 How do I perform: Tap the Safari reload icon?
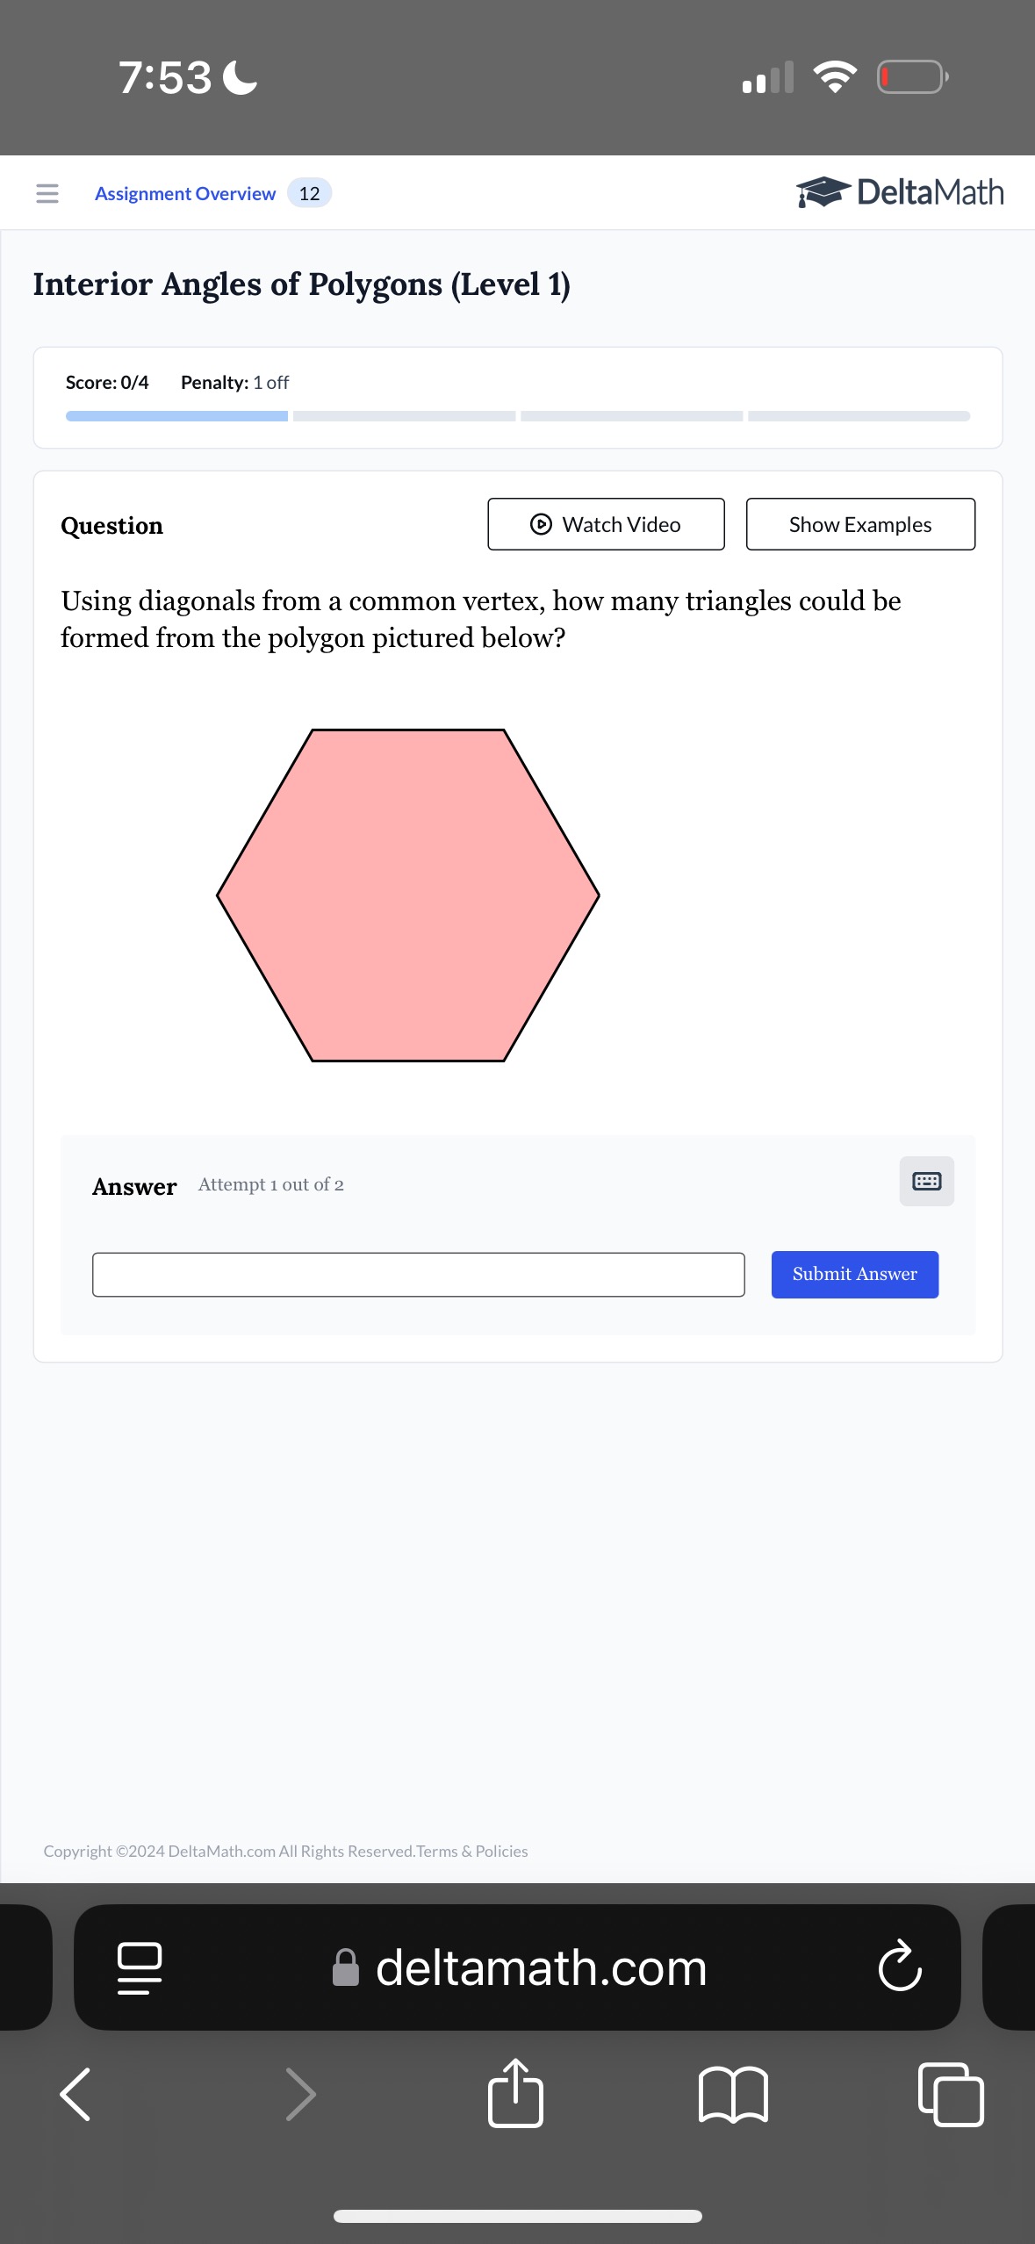tap(900, 1966)
